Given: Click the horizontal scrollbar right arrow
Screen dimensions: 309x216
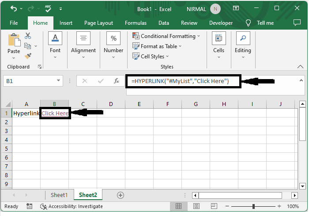Looking at the screenshot, I should pos(294,196).
